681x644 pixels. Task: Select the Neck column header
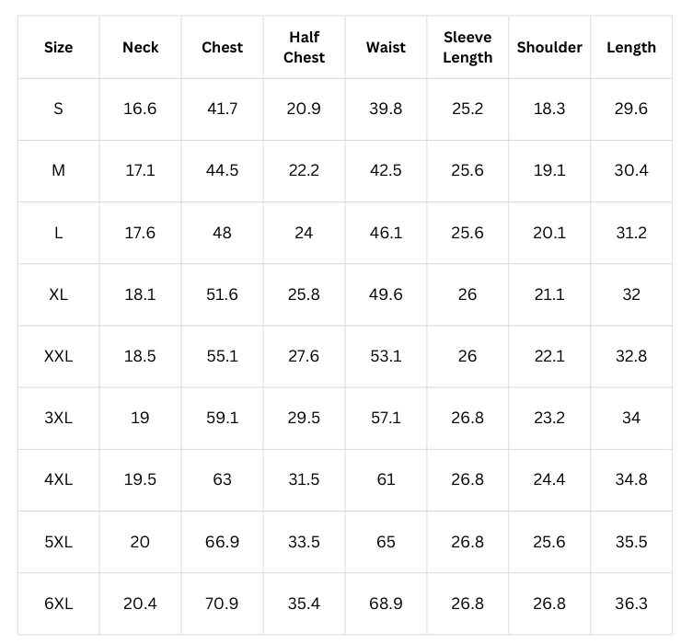[x=140, y=47]
